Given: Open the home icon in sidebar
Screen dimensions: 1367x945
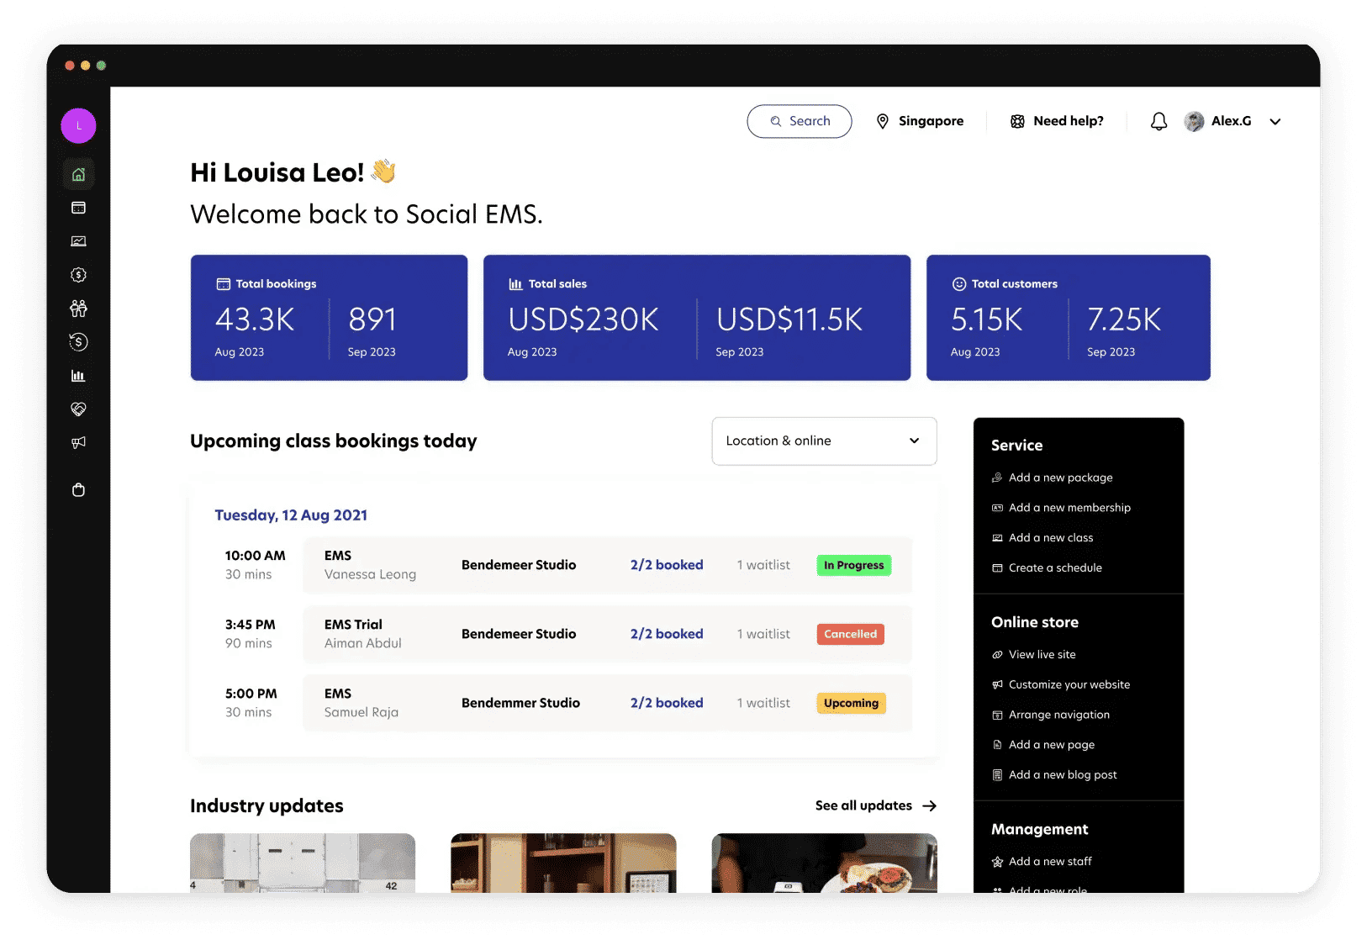Looking at the screenshot, I should pyautogui.click(x=78, y=174).
